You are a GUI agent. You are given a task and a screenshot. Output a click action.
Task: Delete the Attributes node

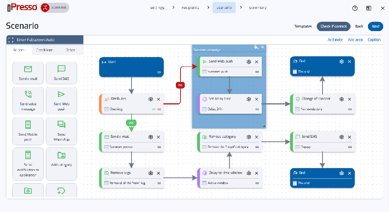159,99
